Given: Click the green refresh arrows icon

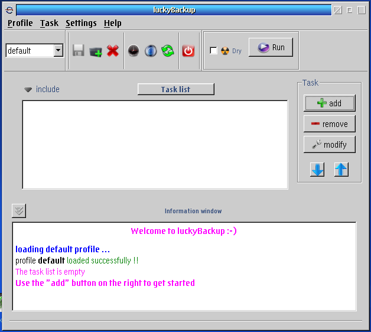Looking at the screenshot, I should 168,51.
